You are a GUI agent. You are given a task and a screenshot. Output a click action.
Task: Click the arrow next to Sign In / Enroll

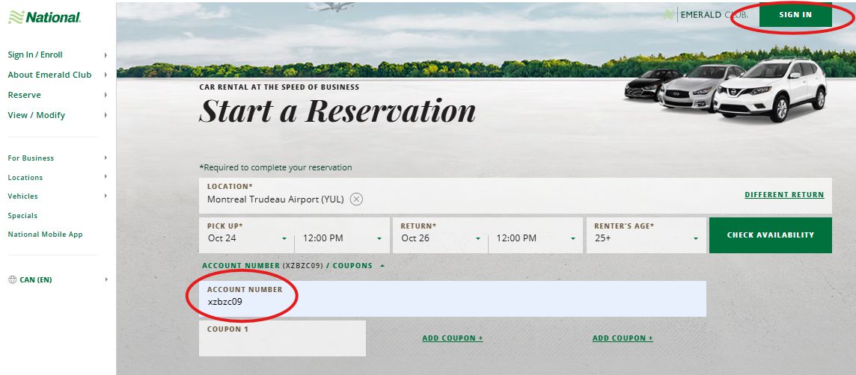pos(106,55)
